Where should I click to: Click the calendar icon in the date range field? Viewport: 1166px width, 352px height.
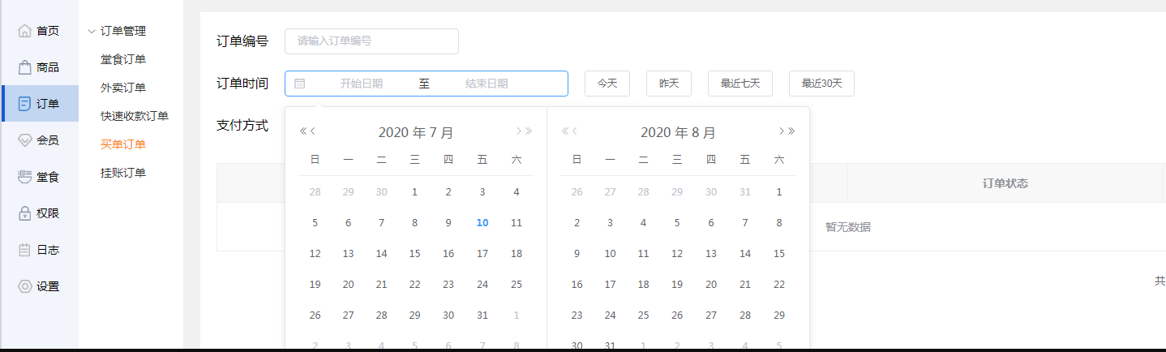pos(299,84)
